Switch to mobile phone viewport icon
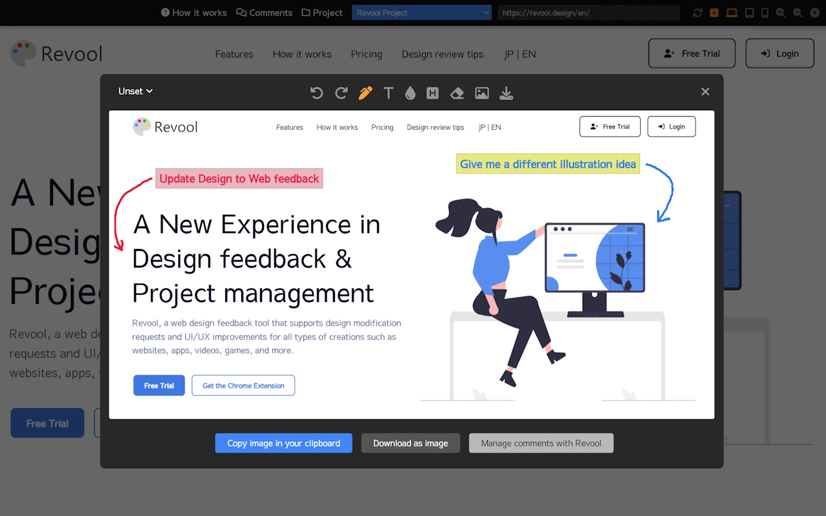This screenshot has width=826, height=516. pos(765,12)
